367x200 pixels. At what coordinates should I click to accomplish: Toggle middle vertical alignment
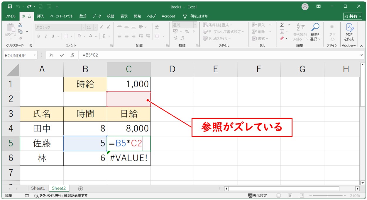126,27
